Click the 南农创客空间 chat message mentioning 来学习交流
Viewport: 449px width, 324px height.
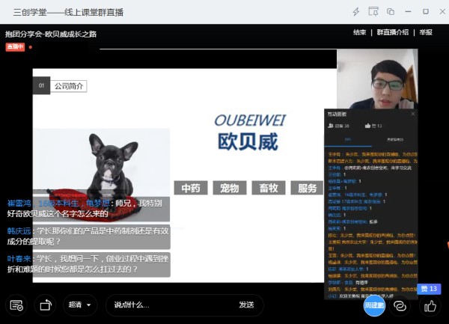(x=370, y=168)
